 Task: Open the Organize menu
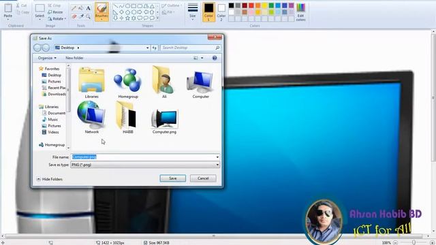47,58
